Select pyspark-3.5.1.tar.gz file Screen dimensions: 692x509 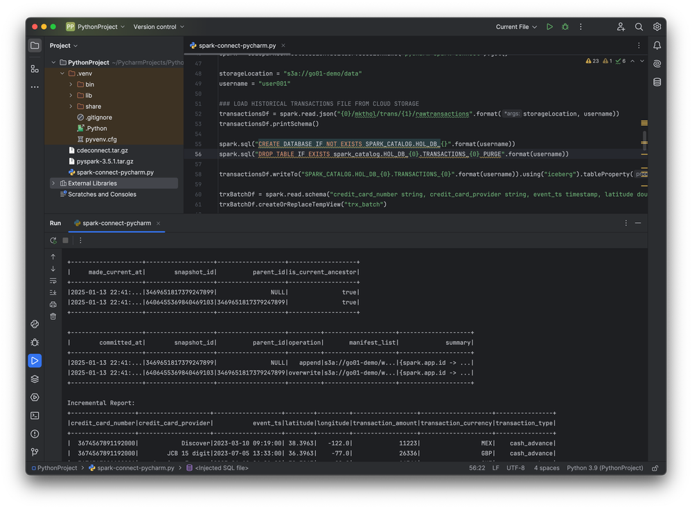coord(100,161)
